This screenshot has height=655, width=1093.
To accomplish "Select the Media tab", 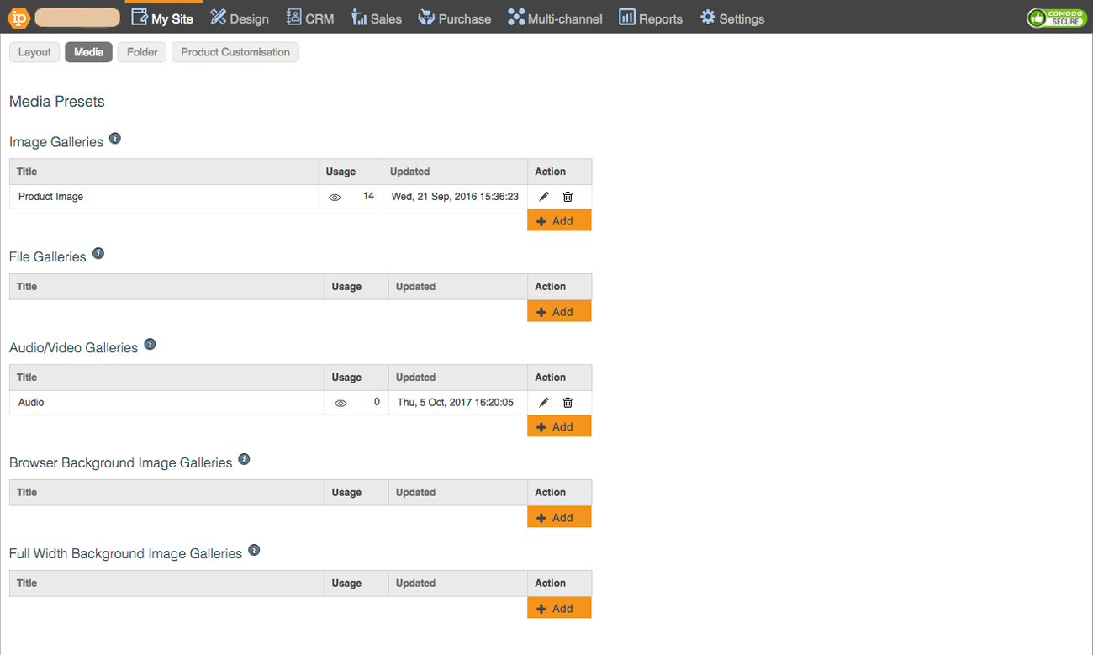I will point(88,52).
